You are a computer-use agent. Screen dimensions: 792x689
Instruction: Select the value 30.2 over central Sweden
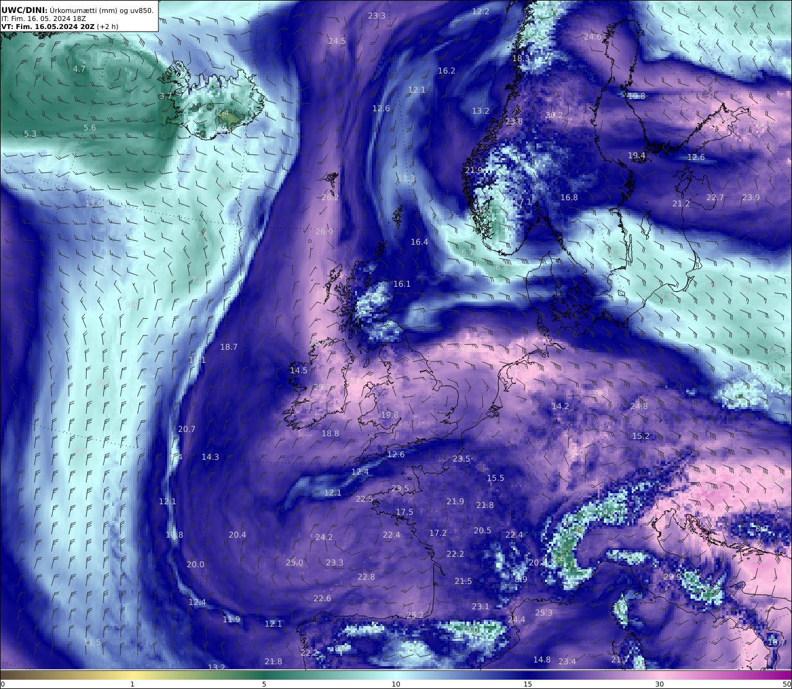click(555, 115)
